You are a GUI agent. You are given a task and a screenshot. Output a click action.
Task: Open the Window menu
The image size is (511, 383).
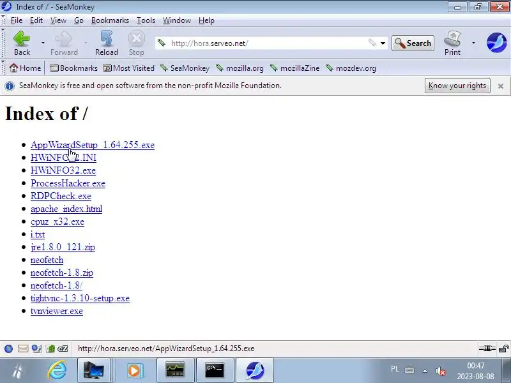[x=177, y=20]
